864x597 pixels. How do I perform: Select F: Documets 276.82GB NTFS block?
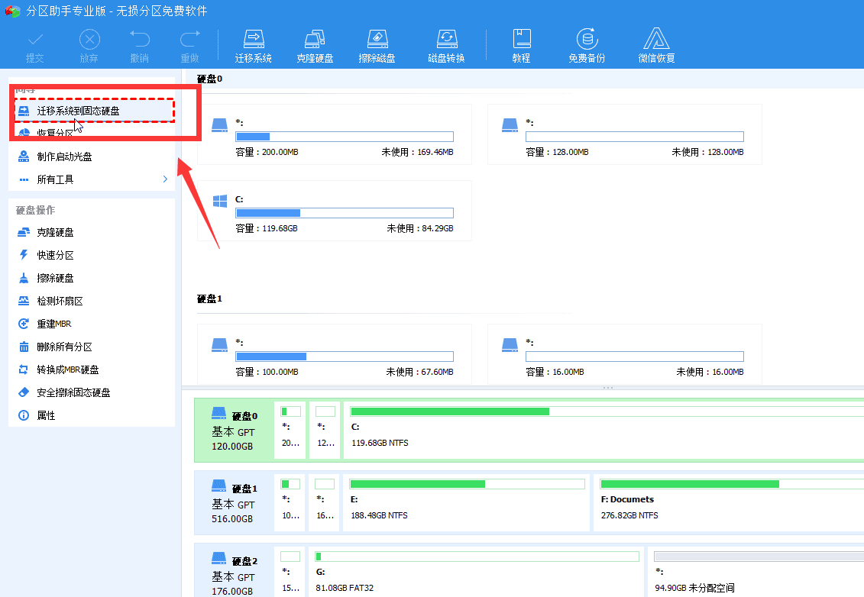point(729,503)
